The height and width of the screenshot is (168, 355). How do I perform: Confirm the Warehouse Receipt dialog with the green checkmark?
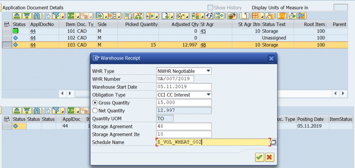[259, 157]
